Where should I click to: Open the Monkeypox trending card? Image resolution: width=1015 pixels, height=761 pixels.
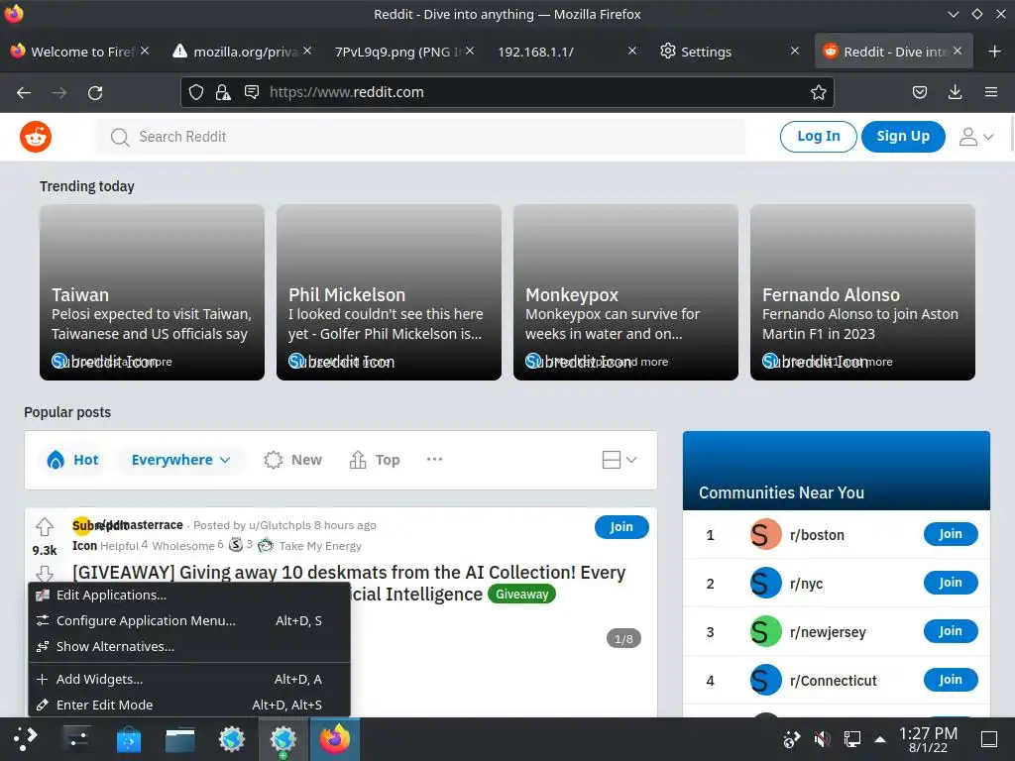(x=626, y=292)
